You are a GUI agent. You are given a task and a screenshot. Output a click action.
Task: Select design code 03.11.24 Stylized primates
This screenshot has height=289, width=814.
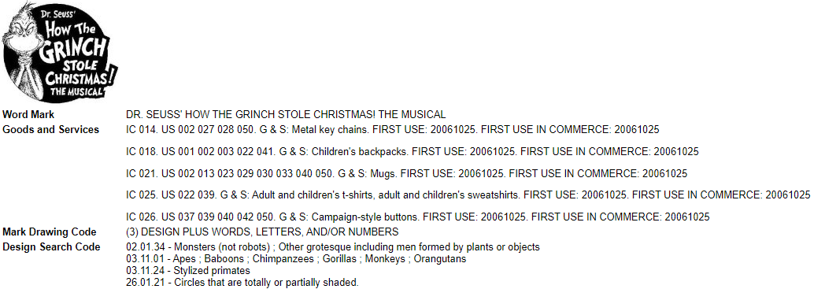click(x=188, y=270)
